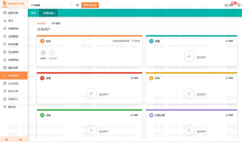Click user avatar 徐泽华 in 老板 card
The image size is (242, 142).
click(43, 53)
